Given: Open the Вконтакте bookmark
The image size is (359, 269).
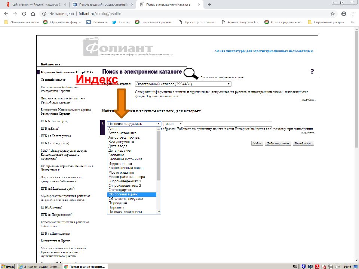Looking at the screenshot, I should point(97,22).
